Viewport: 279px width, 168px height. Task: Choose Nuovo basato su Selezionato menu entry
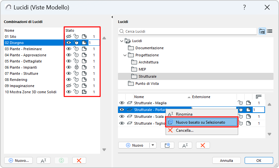tap(202, 122)
